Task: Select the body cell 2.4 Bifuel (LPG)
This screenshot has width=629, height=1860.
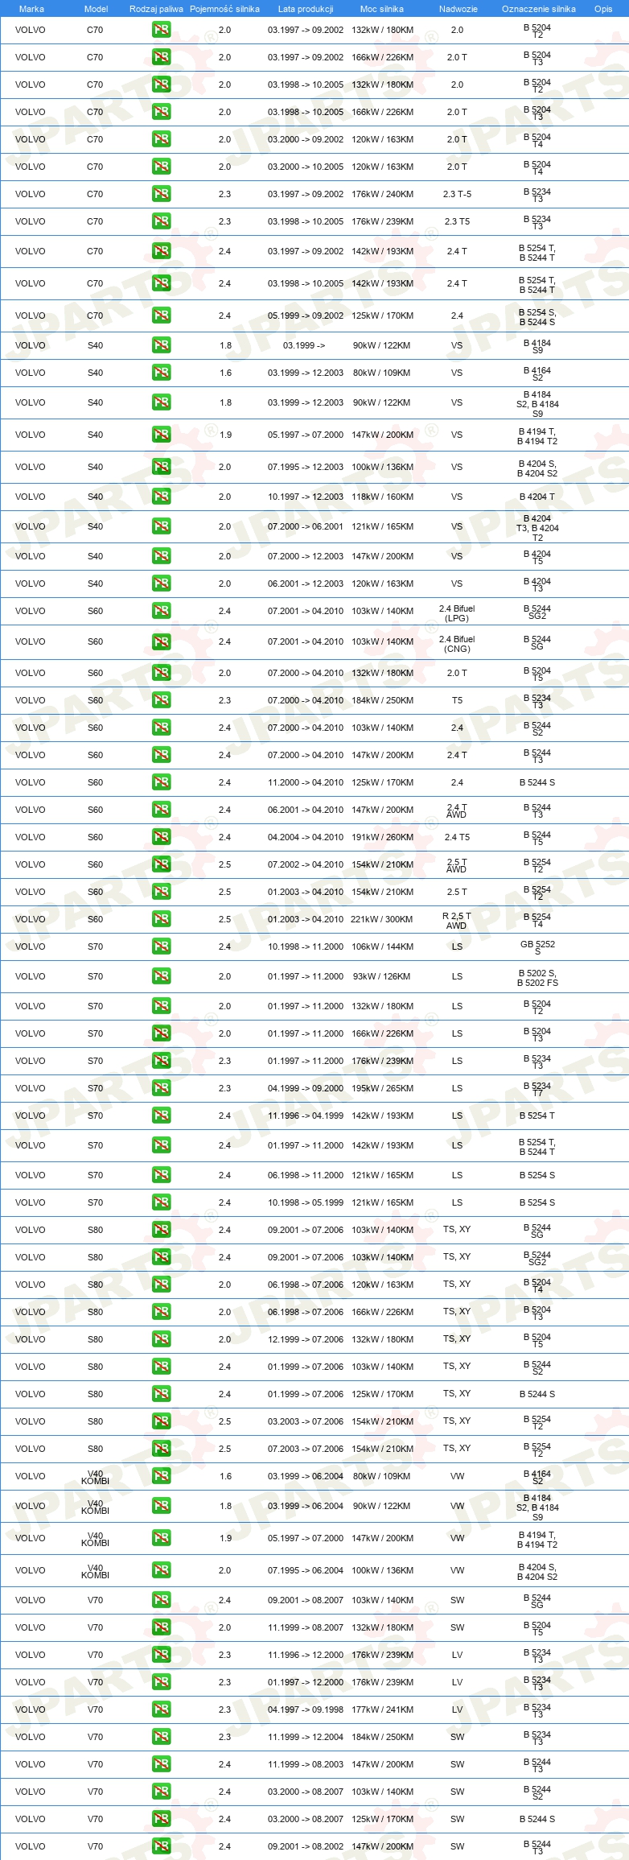Action: [457, 613]
